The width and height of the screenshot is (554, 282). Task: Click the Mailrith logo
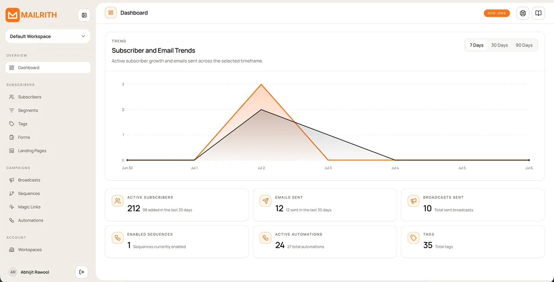[31, 15]
